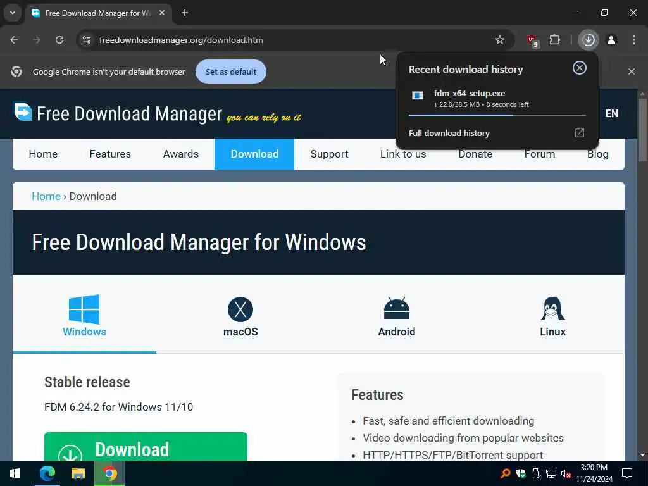The width and height of the screenshot is (648, 486).
Task: Select the Linux penguin icon
Action: click(552, 309)
